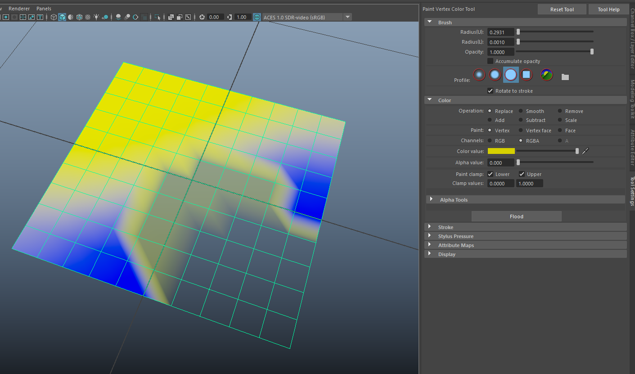Select the Smooth operation radio button
This screenshot has height=374, width=635.
521,111
